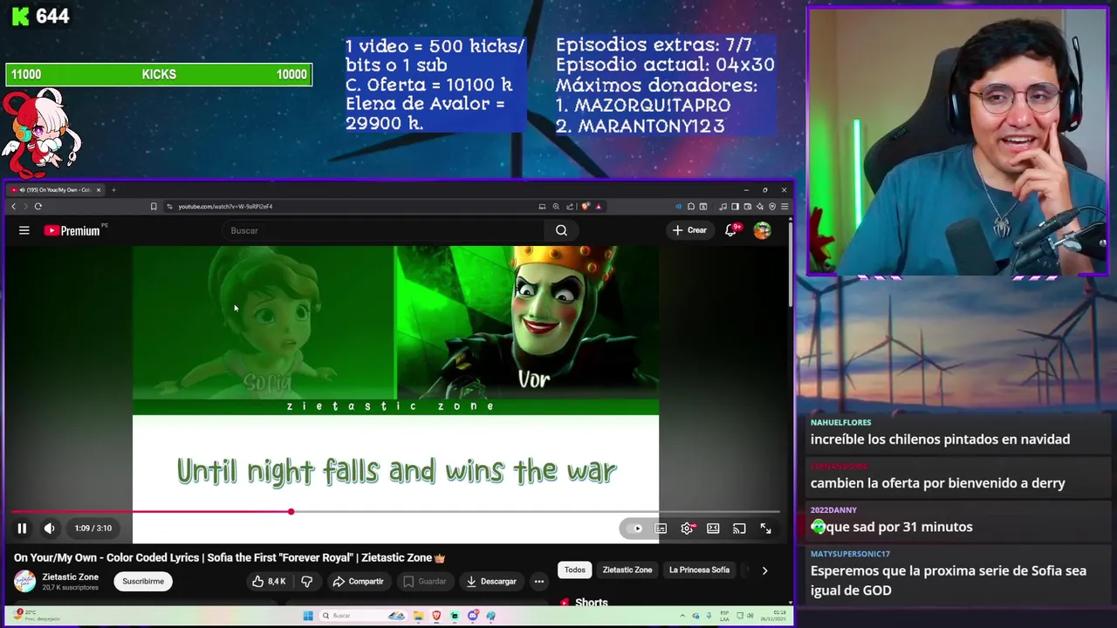Click the unplayed gray part of timeline
This screenshot has width=1117, height=628.
pyautogui.click(x=537, y=512)
